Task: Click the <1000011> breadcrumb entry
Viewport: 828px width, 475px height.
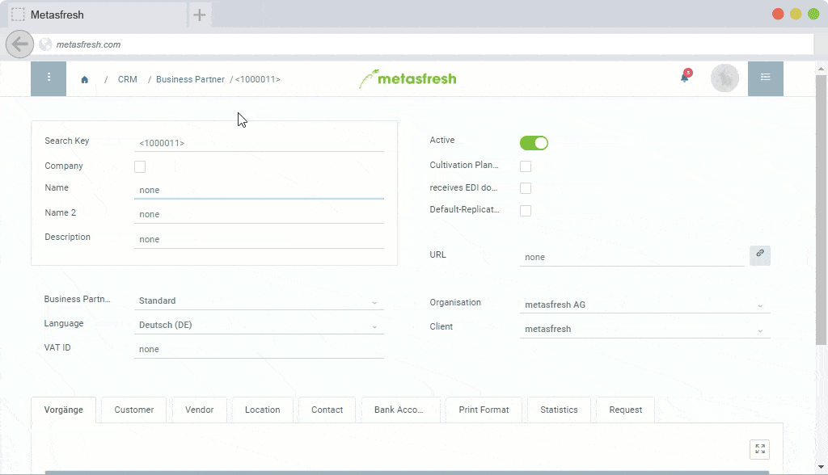Action: coord(258,79)
